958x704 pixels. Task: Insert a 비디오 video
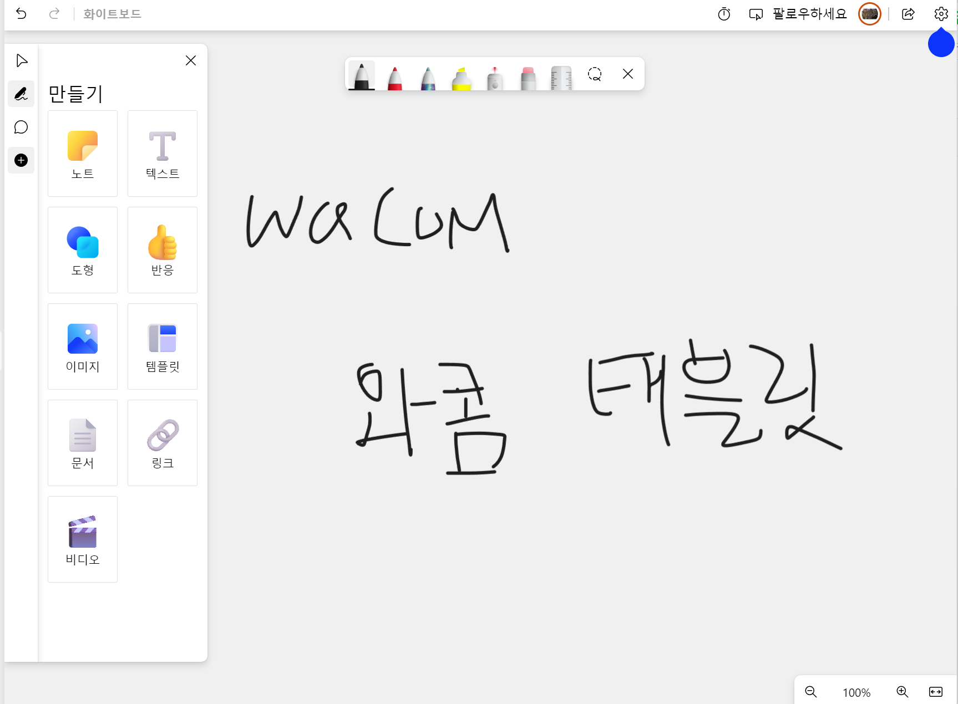point(83,539)
